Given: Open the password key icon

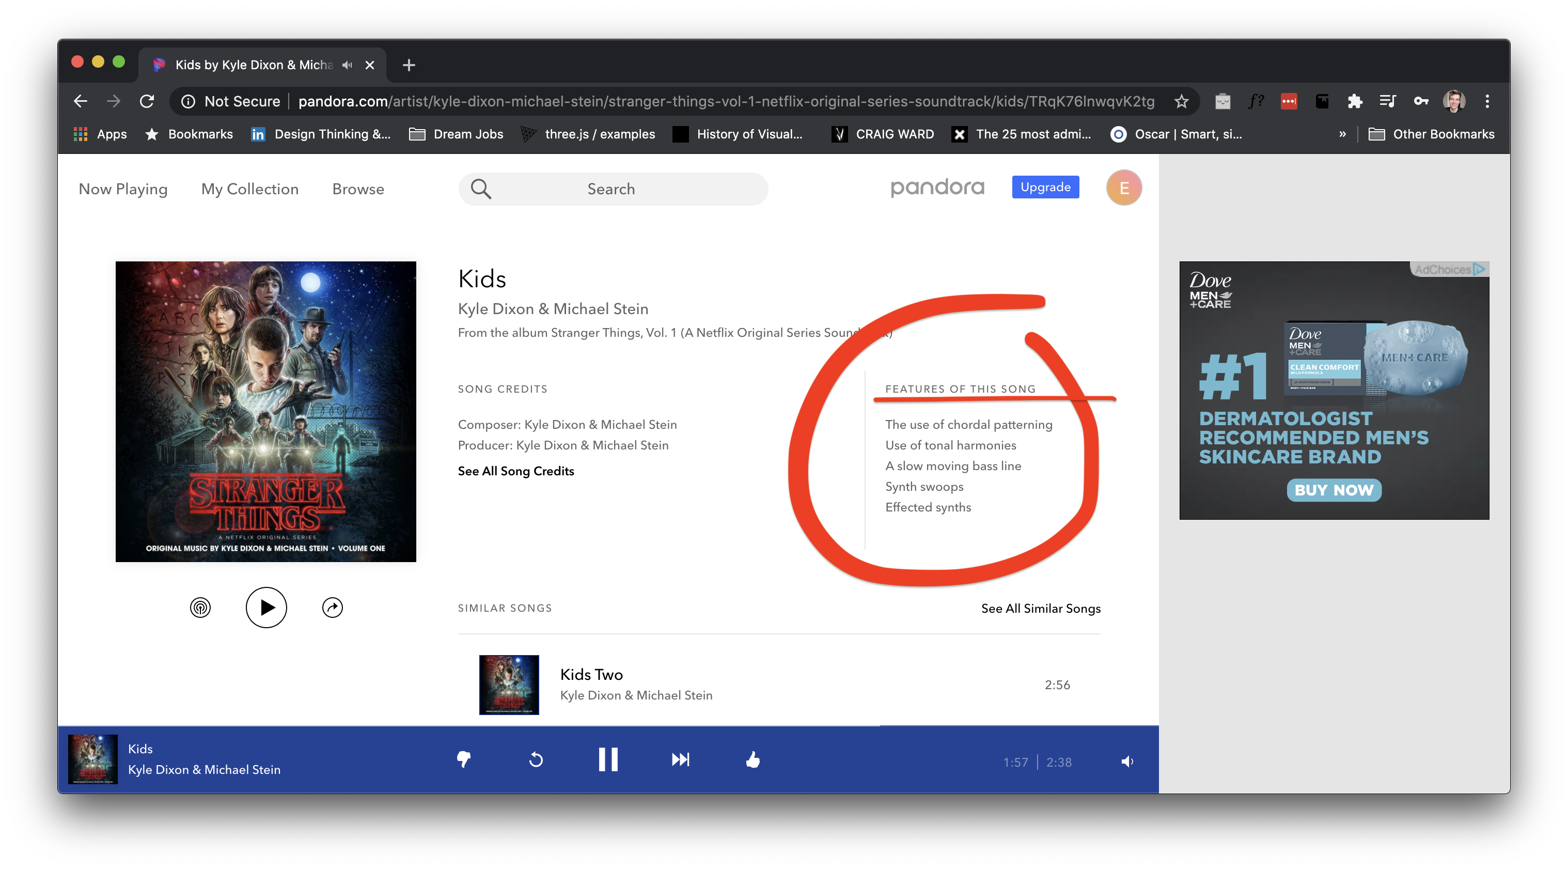Looking at the screenshot, I should click(1421, 101).
